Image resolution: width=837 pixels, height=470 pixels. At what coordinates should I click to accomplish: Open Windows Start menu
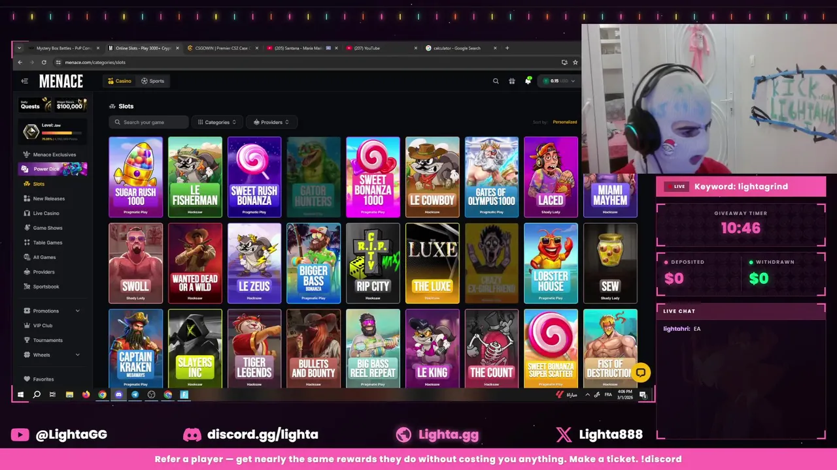(x=20, y=394)
